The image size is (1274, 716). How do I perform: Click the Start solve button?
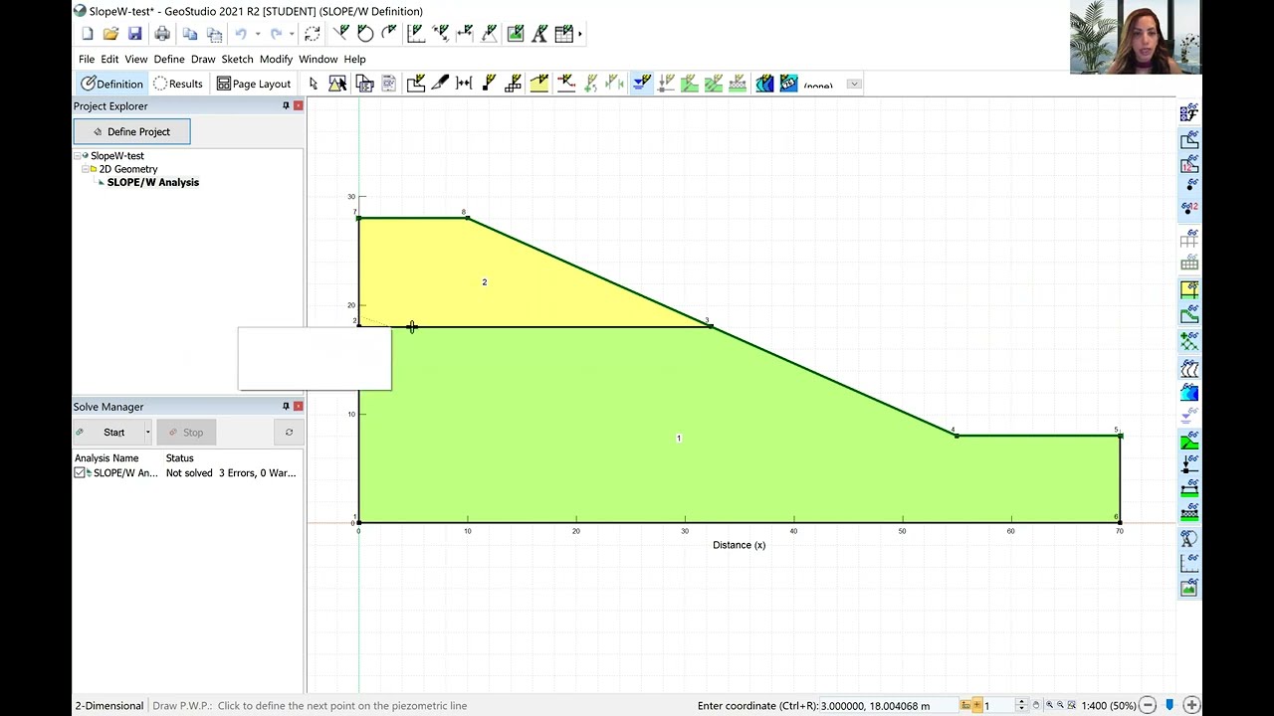pyautogui.click(x=107, y=433)
